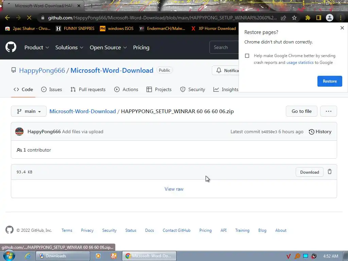Click the orange magnifier tray icon
This screenshot has height=261, width=348.
[x=297, y=256]
